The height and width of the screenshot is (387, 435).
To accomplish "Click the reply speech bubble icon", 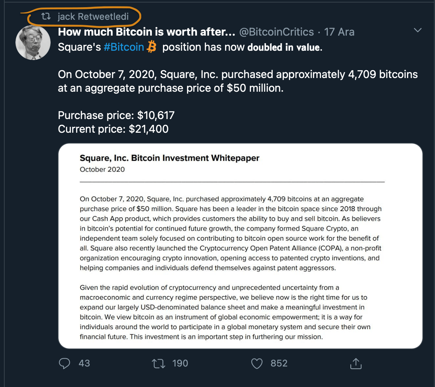I will point(65,363).
